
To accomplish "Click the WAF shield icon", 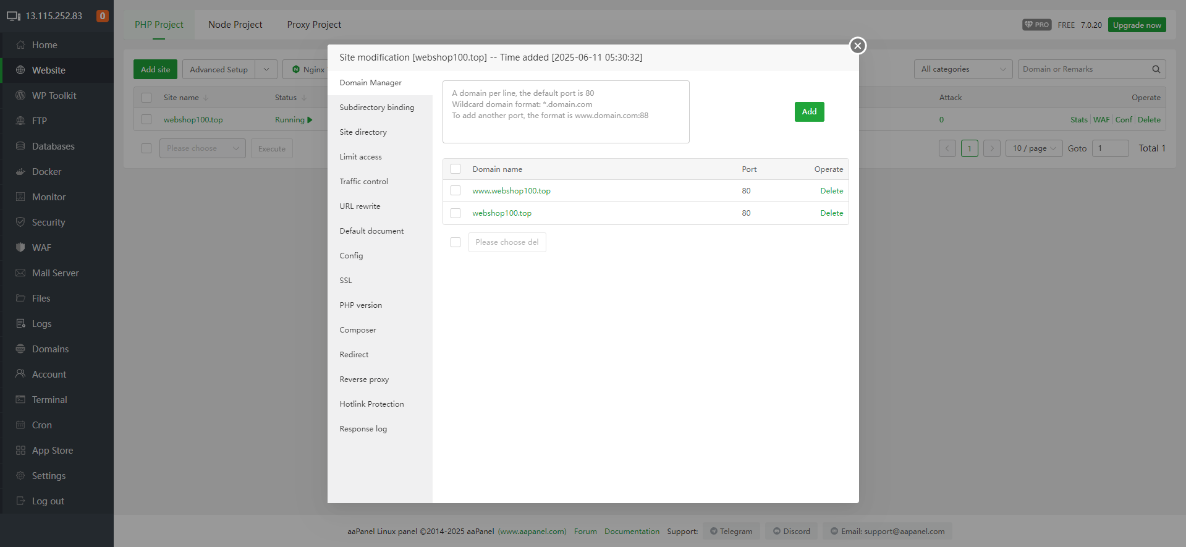I will [20, 248].
